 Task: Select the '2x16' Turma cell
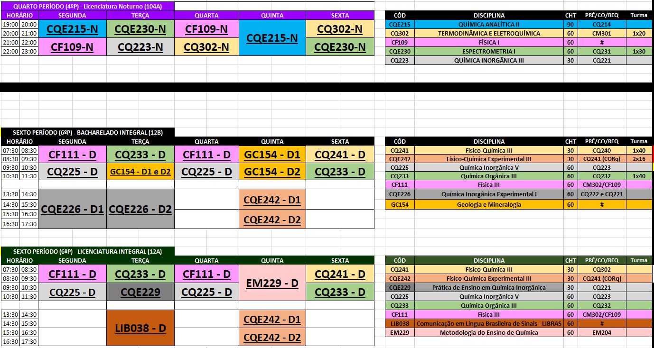pos(639,159)
